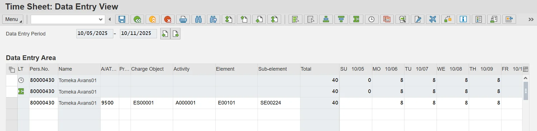
Task: Click the select-all rows icon in table header
Action: click(x=12, y=69)
